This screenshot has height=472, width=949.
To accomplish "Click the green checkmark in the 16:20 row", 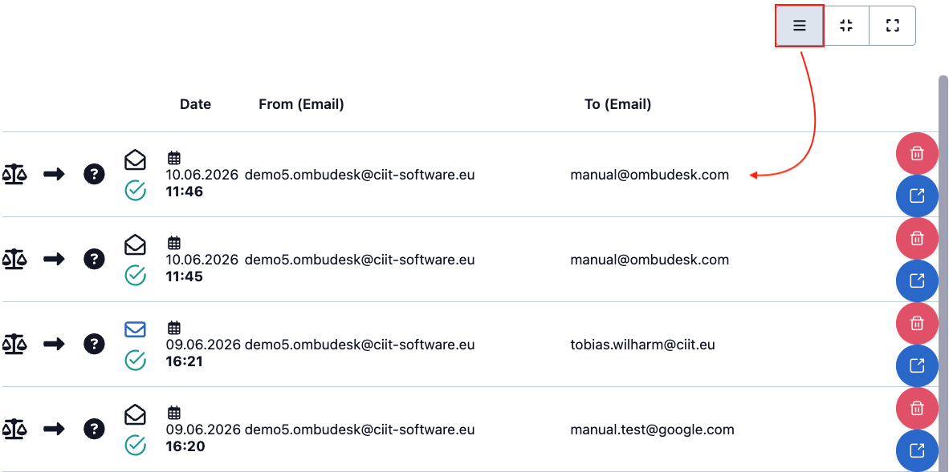I will (x=135, y=446).
